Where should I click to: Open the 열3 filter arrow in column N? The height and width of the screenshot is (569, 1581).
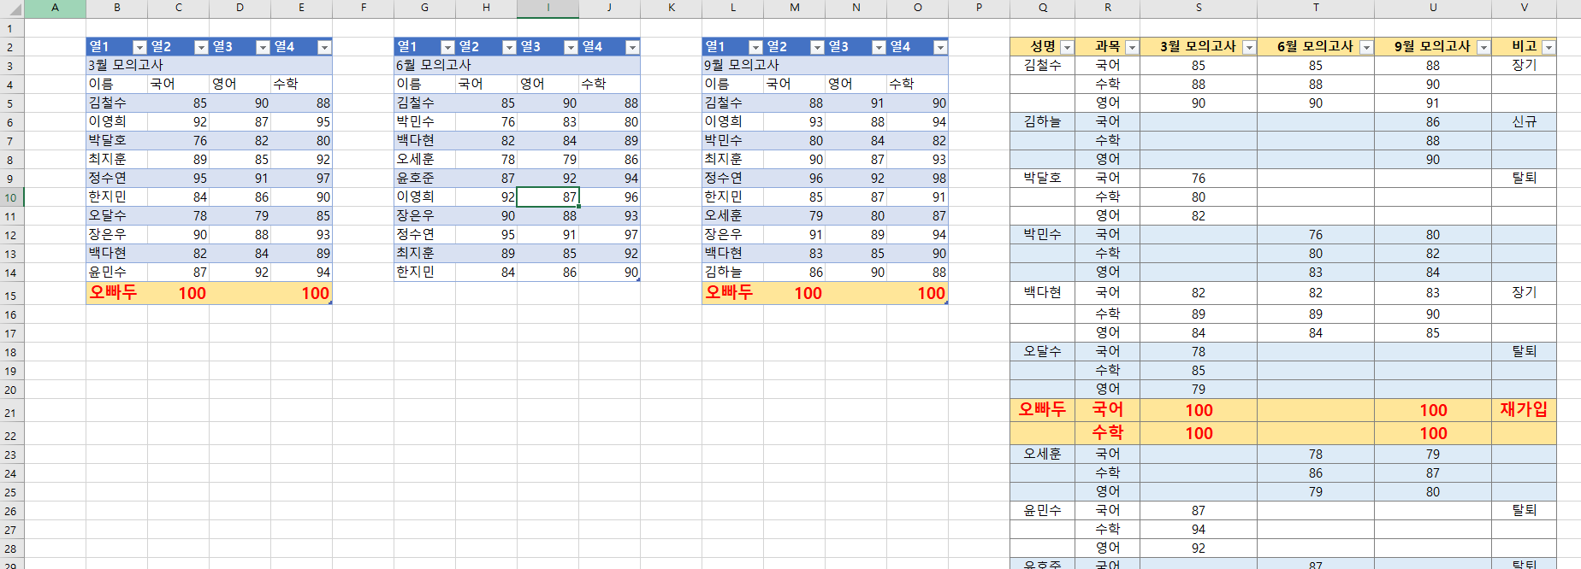[879, 47]
